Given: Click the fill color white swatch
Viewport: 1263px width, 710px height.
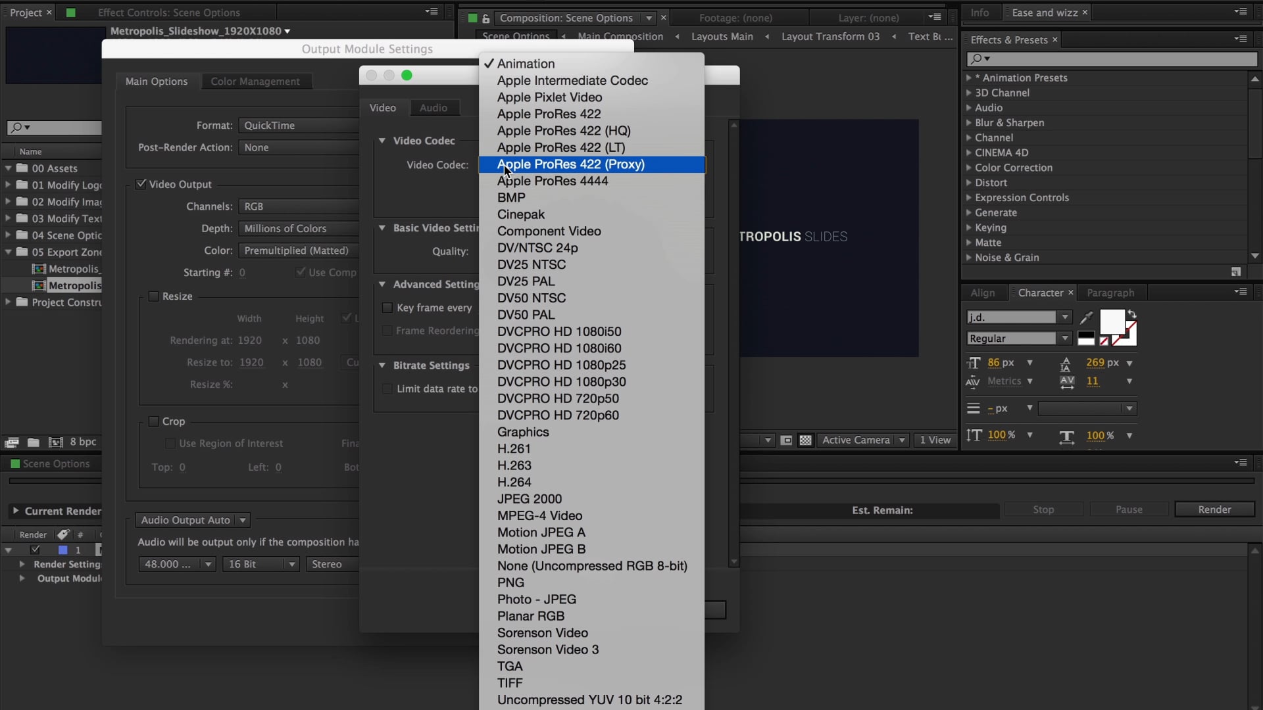Looking at the screenshot, I should [1112, 321].
